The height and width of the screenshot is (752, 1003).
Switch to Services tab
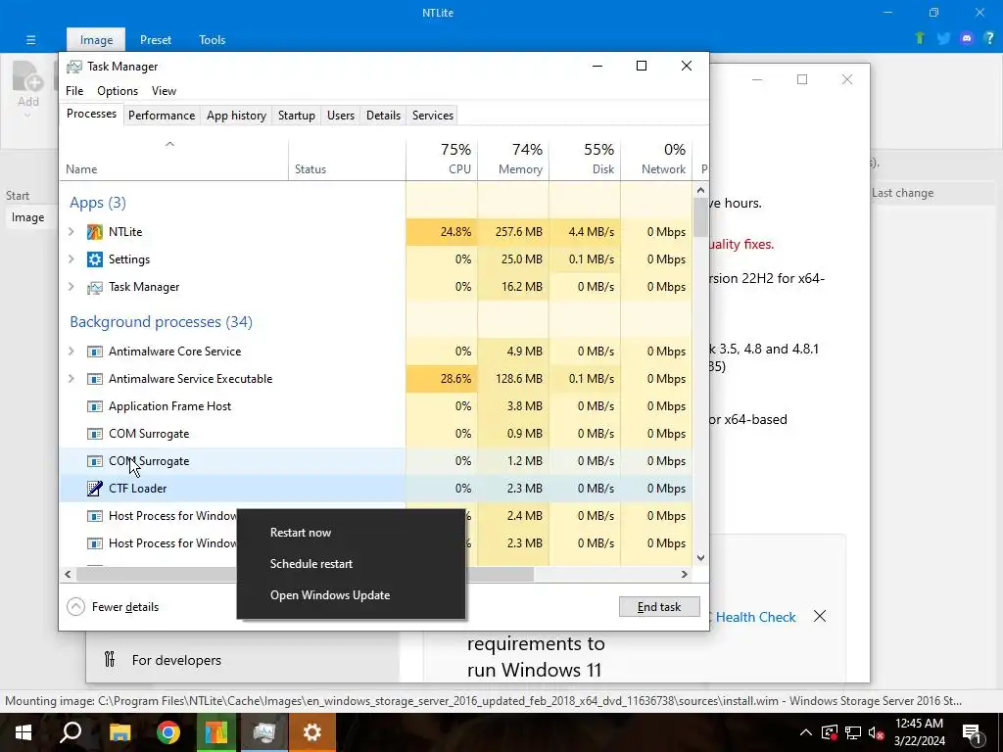point(432,116)
